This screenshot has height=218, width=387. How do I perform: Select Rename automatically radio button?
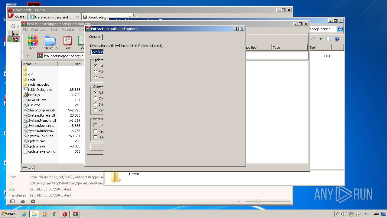pos(96,110)
